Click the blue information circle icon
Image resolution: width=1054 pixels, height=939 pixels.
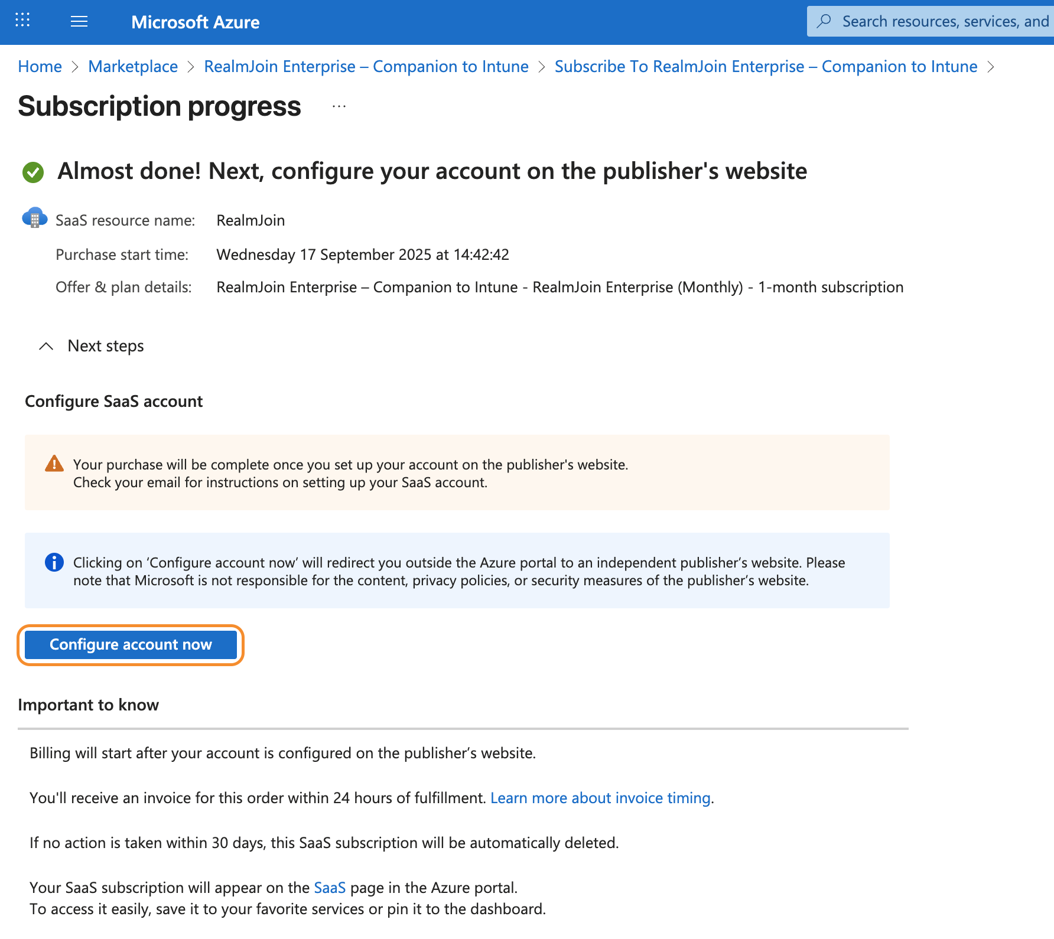pos(54,562)
